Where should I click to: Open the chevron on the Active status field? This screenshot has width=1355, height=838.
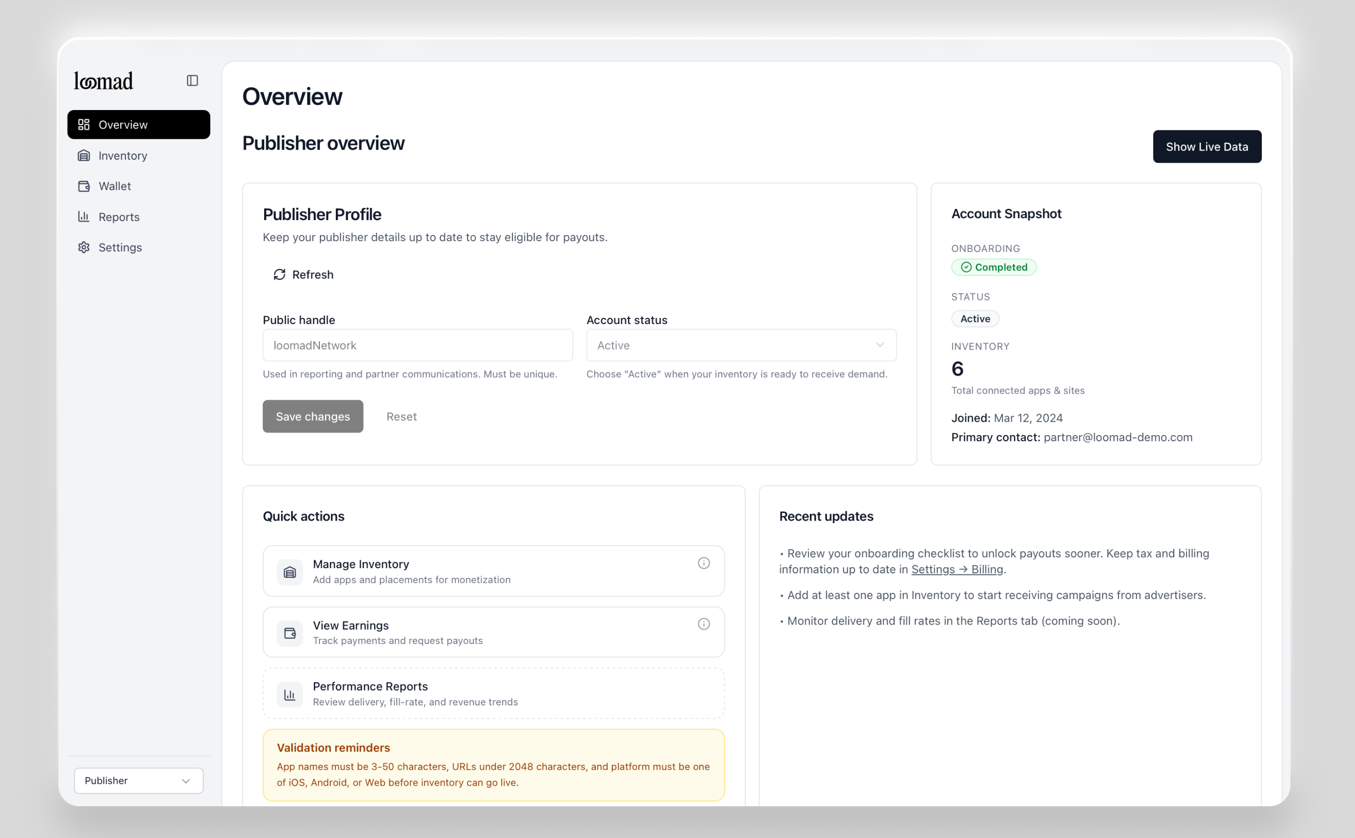tap(880, 345)
